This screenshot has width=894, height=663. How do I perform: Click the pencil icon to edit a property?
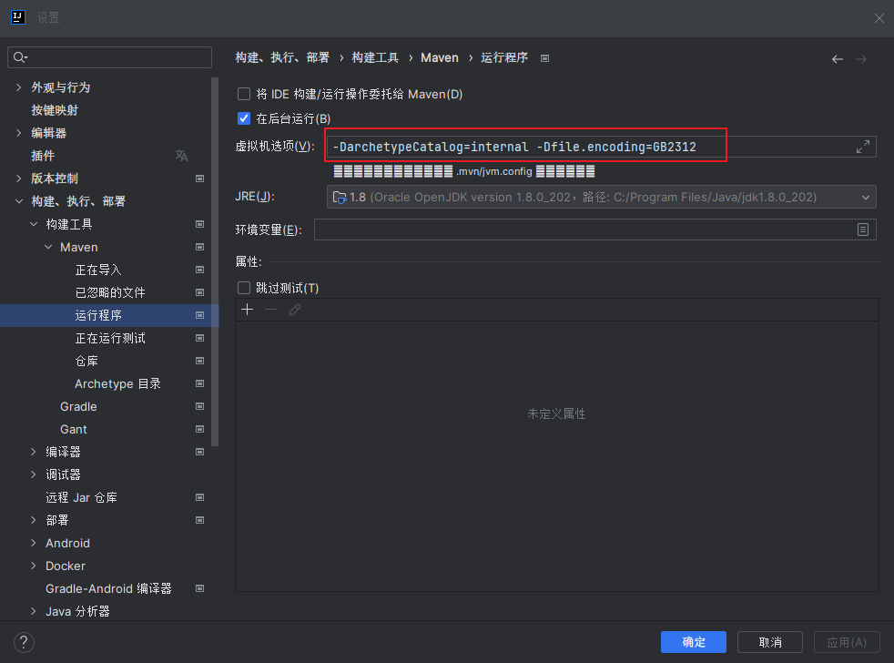[x=293, y=310]
